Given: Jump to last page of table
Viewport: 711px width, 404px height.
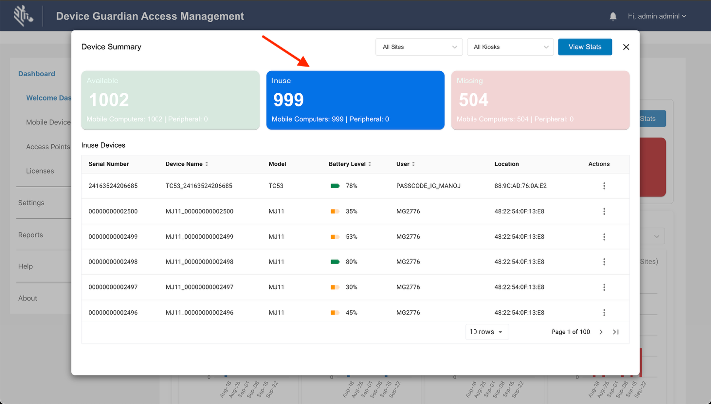Looking at the screenshot, I should tap(616, 332).
